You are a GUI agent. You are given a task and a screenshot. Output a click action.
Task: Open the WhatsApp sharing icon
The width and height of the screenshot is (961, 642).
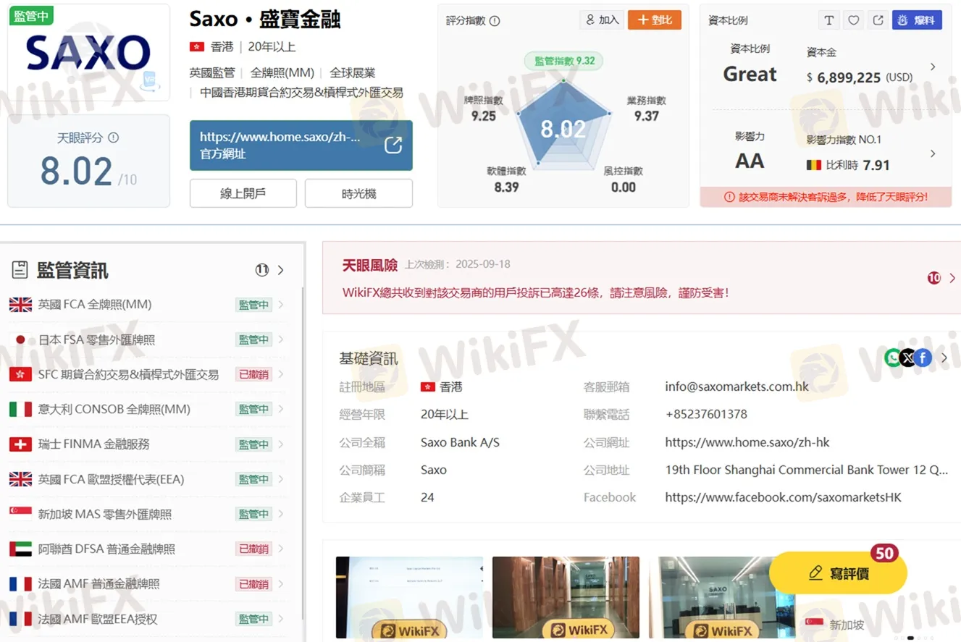(x=893, y=358)
